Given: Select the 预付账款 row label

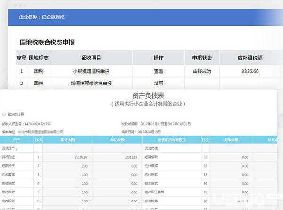Looking at the screenshot, I should pos(8,192).
